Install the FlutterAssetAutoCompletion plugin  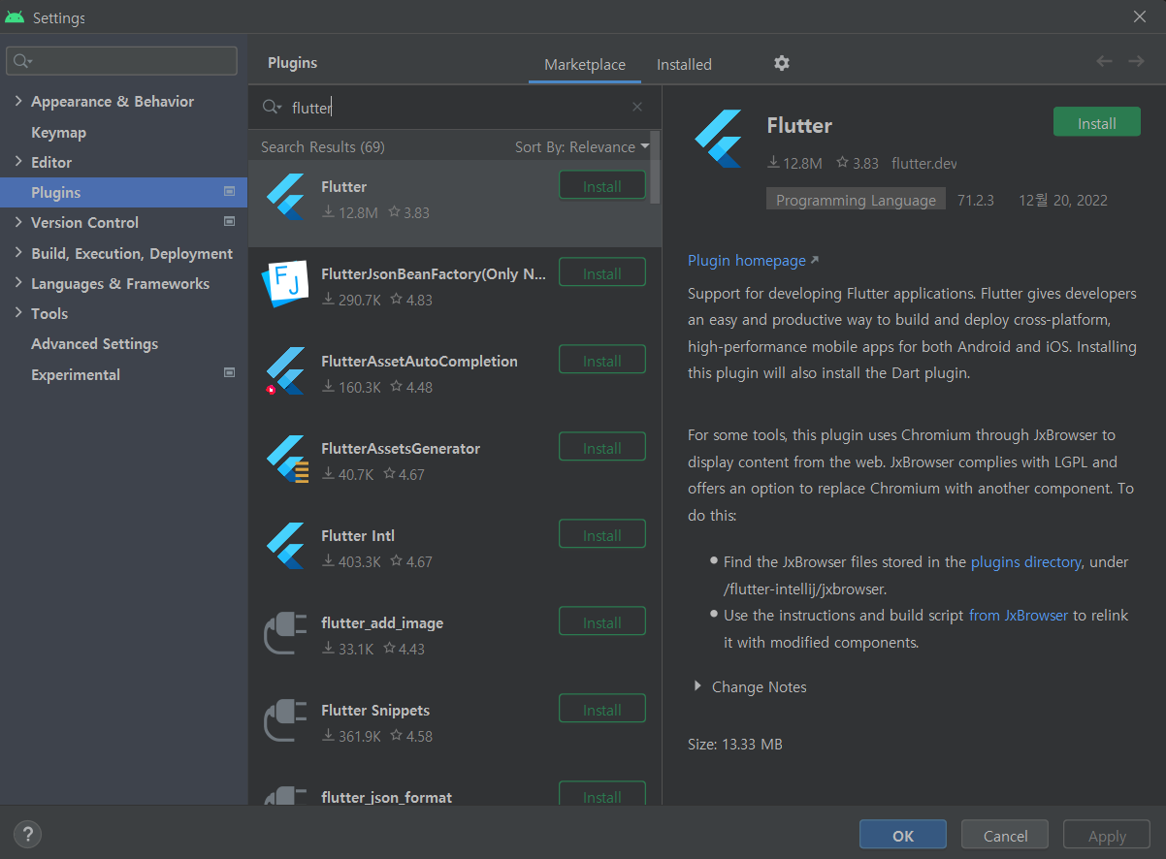(x=602, y=361)
